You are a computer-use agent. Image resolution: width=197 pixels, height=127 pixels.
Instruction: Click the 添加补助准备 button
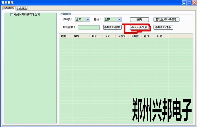pyautogui.click(x=163, y=27)
